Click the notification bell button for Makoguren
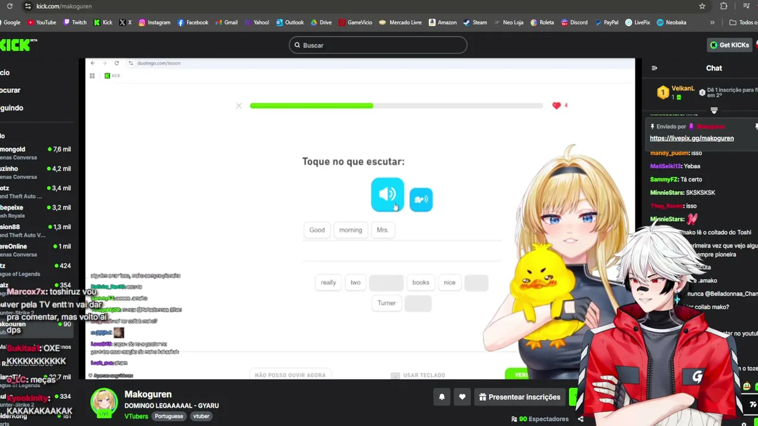Viewport: 758px width, 426px height. tap(442, 397)
